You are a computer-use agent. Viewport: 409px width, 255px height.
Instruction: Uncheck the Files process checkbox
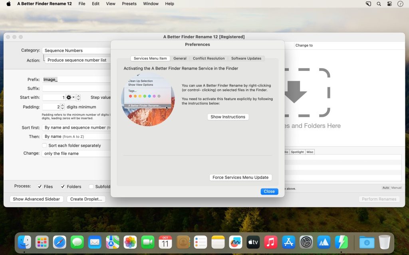(x=40, y=186)
